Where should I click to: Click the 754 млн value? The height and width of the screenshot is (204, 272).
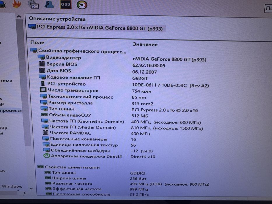(x=142, y=91)
